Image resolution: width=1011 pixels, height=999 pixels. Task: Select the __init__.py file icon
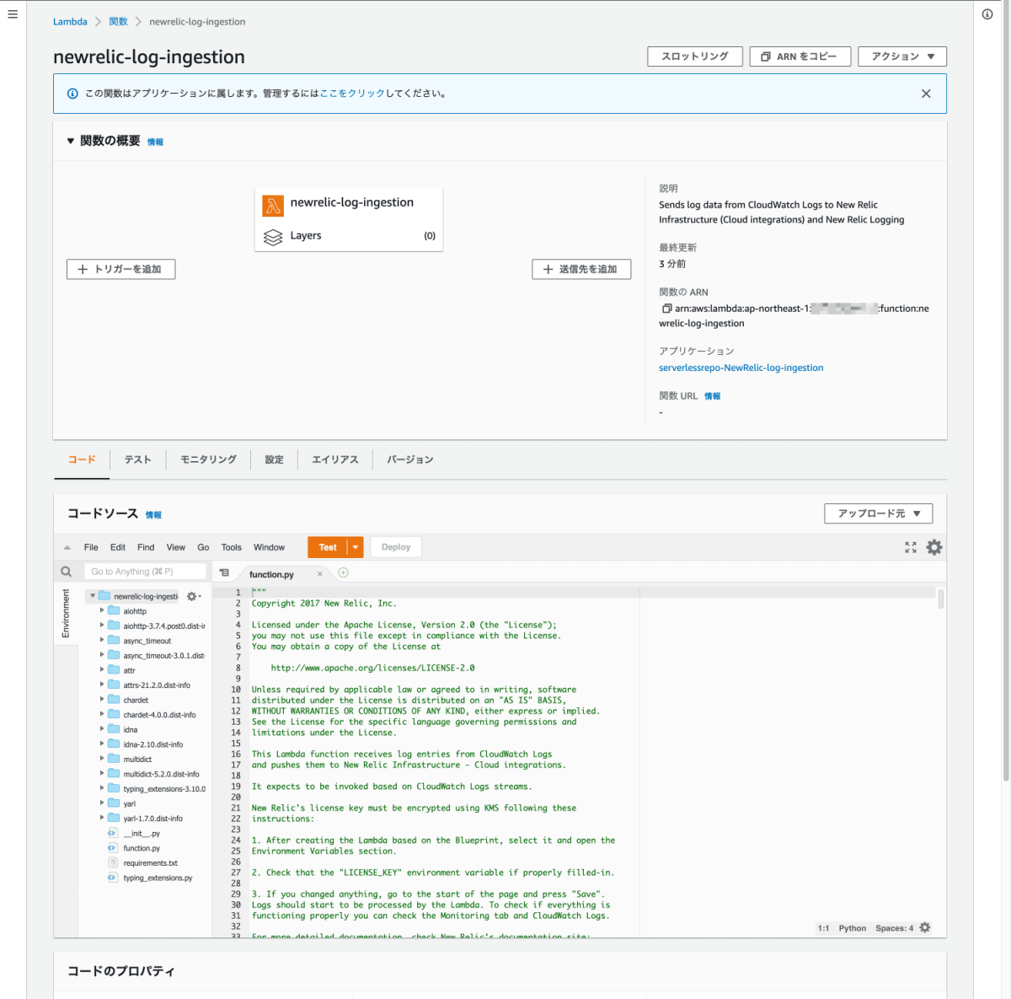click(x=113, y=833)
